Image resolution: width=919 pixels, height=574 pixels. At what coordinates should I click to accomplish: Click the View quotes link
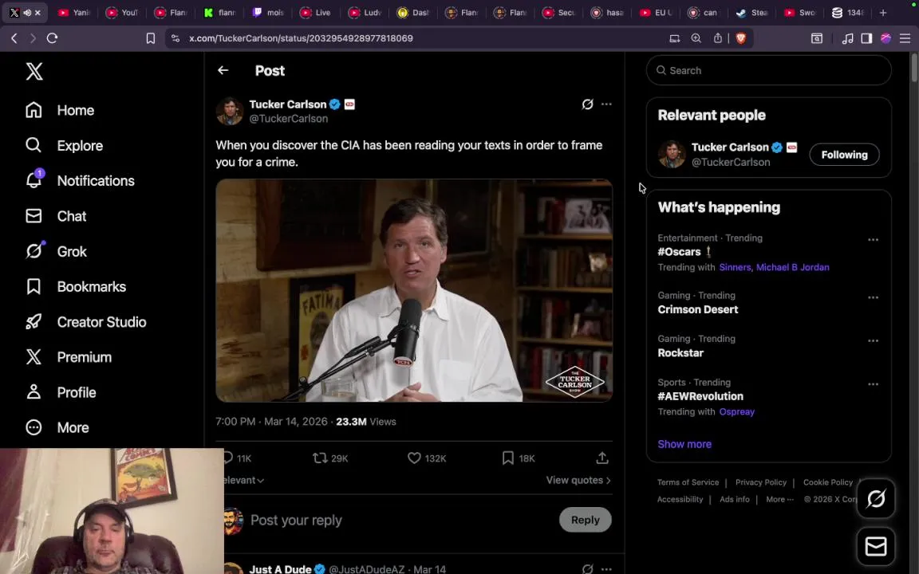coord(578,480)
